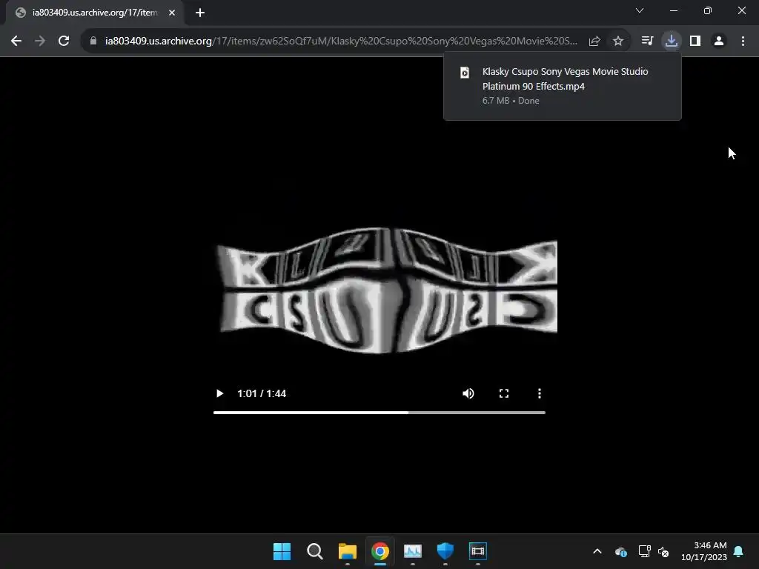Open the video player more options
Screen dimensions: 759x569
click(540, 393)
